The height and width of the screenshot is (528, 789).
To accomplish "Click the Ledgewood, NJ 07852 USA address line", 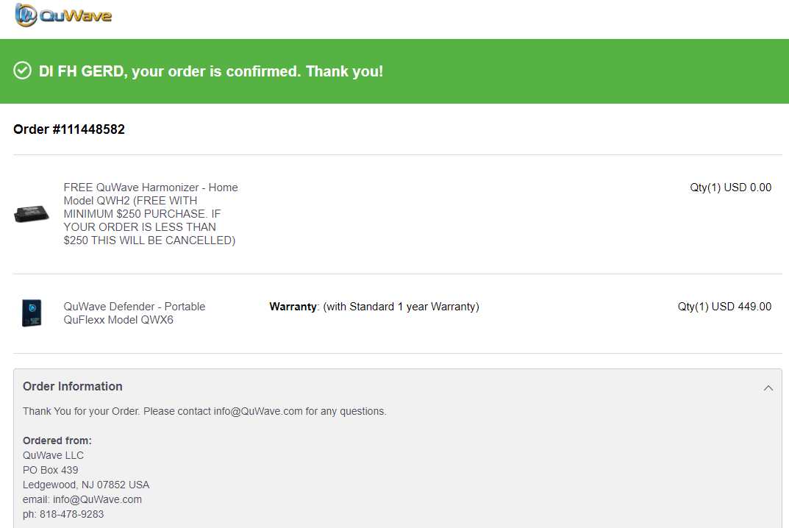I will [x=86, y=485].
